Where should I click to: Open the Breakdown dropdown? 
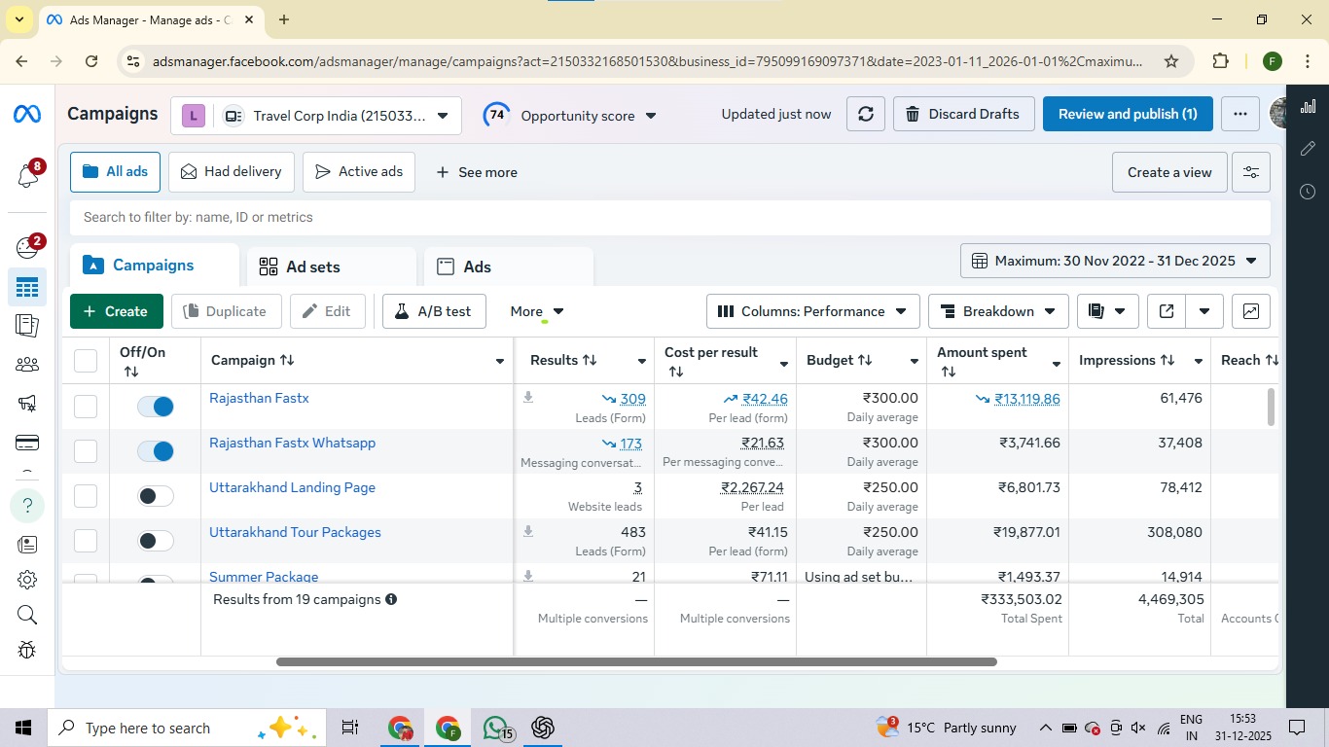(x=998, y=310)
